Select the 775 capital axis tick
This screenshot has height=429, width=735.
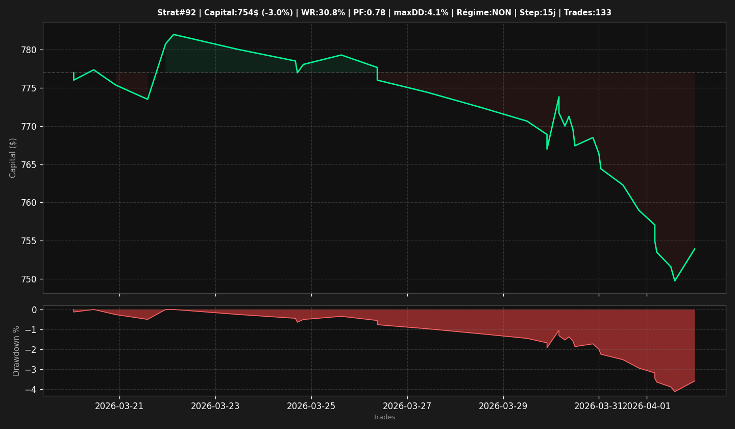point(29,88)
